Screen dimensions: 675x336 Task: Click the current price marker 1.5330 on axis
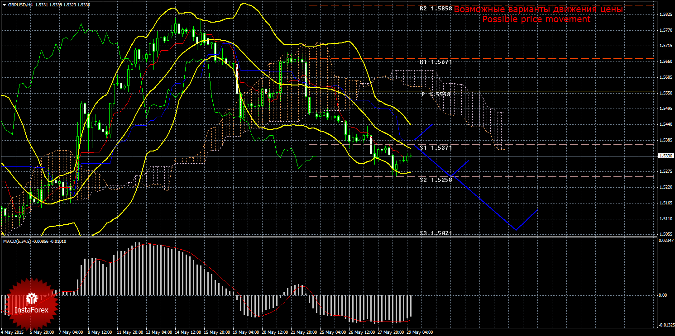(665, 156)
